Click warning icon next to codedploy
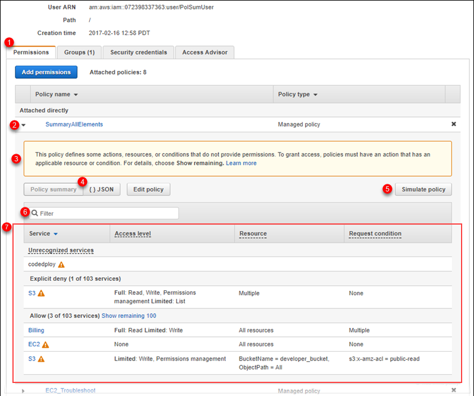This screenshot has height=396, width=474. point(61,265)
